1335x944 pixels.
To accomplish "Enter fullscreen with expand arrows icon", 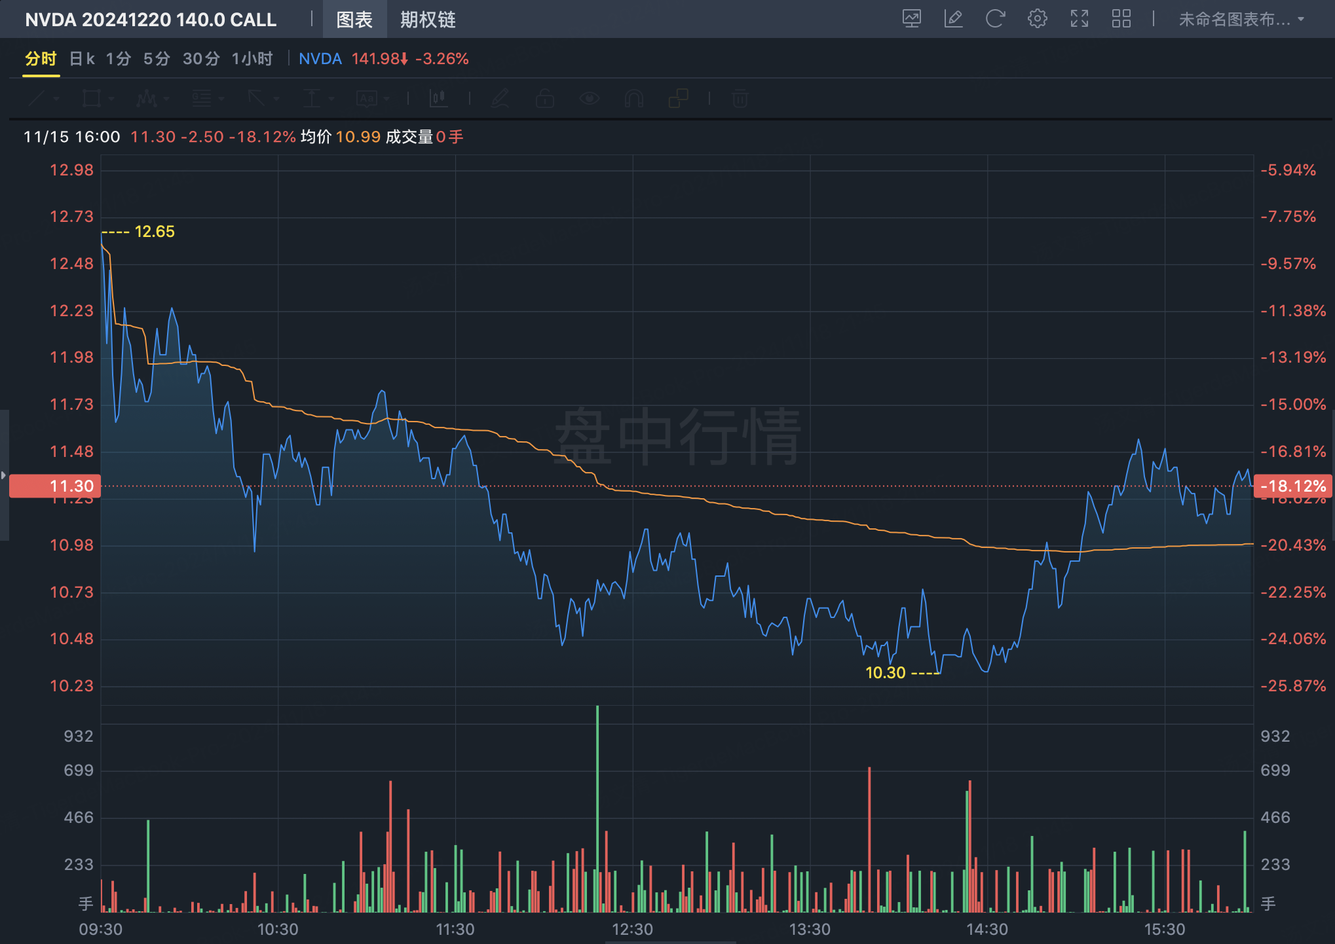I will coord(1079,19).
